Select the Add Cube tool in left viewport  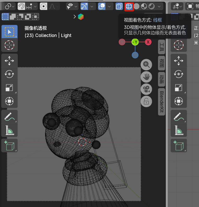click(x=9, y=146)
